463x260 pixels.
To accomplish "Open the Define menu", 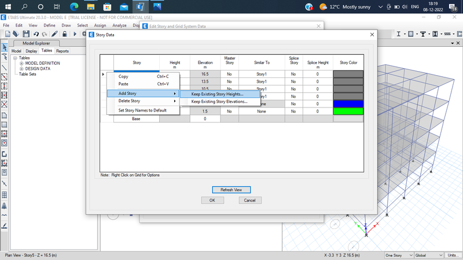I will [x=49, y=25].
